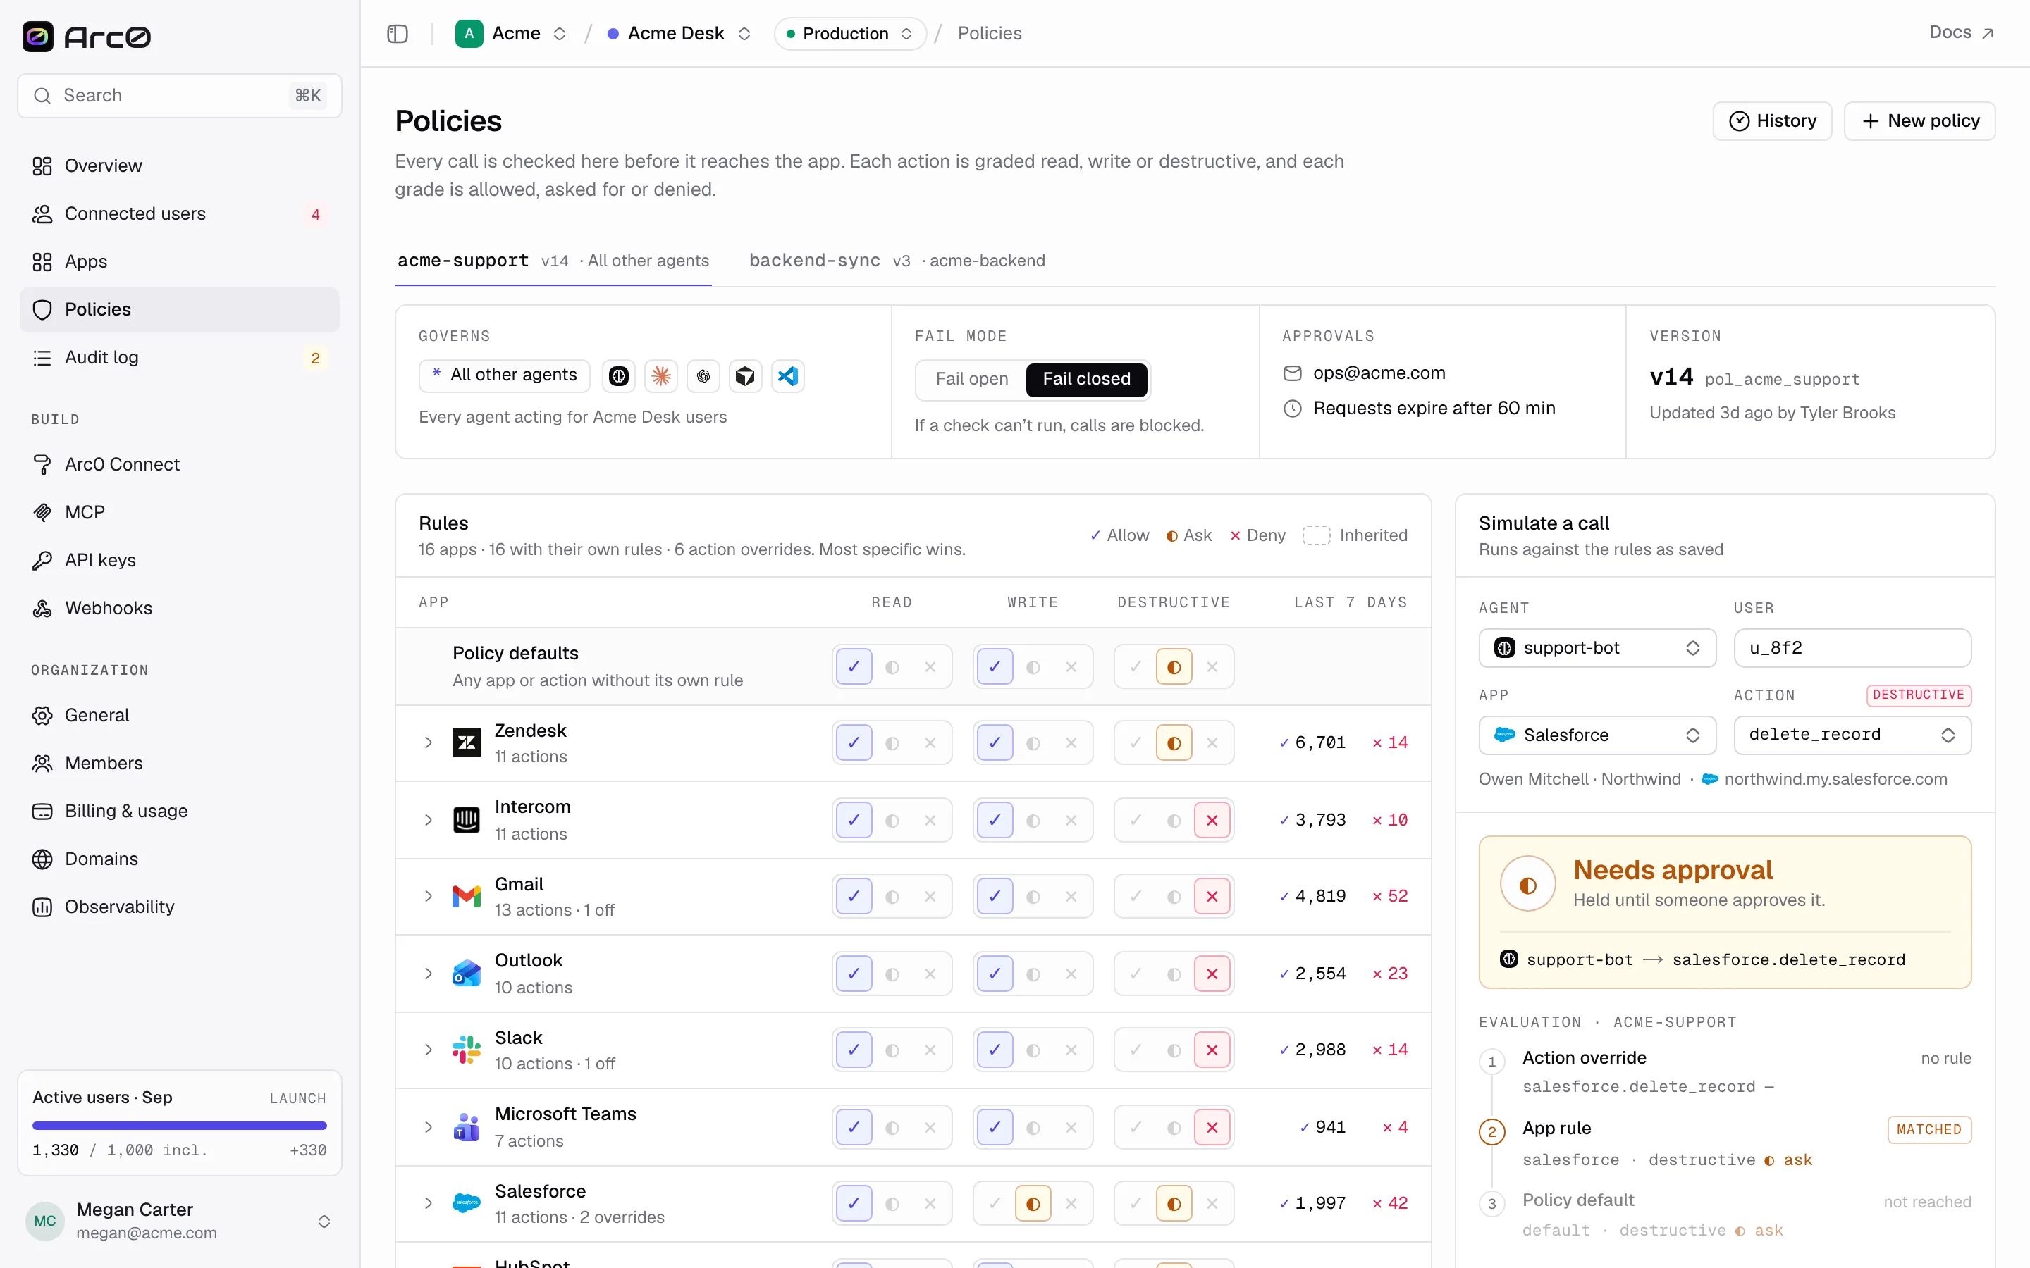
Task: Click the Gmail app logo
Action: [467, 897]
